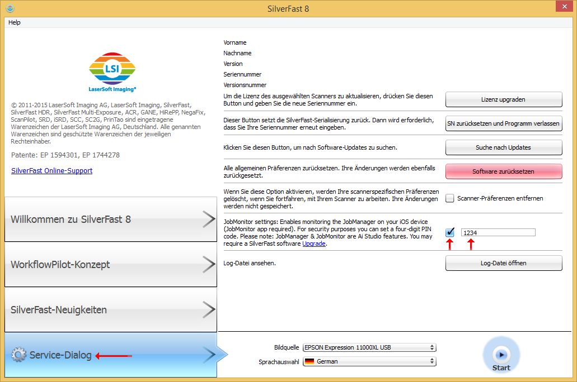
Task: Click the chevron arrow on WorkflowPilot-Konzept
Action: click(x=208, y=264)
